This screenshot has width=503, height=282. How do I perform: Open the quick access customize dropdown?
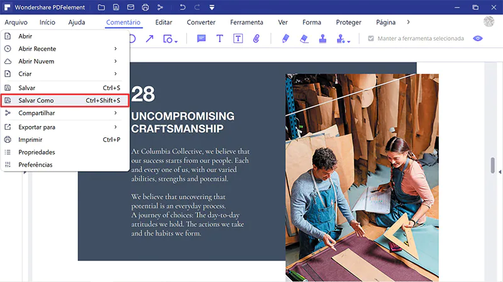(x=212, y=7)
